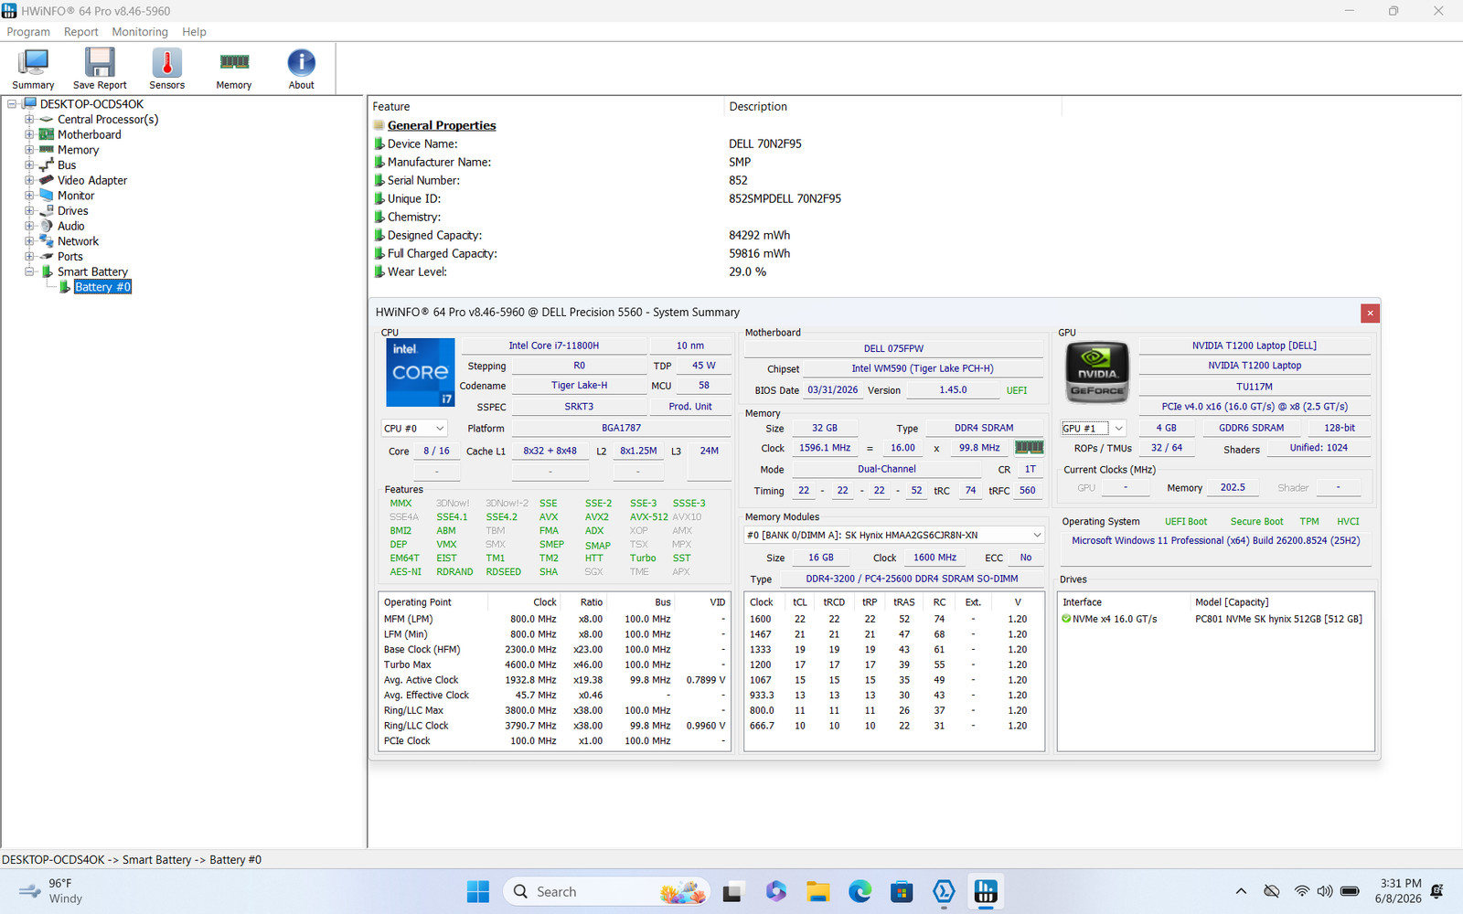This screenshot has height=914, width=1463.
Task: Expand the Drives tree node
Action: pos(29,211)
